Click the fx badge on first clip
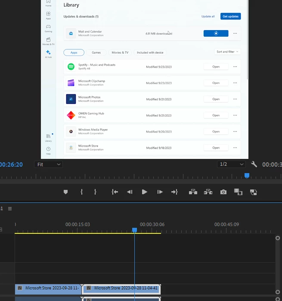This screenshot has height=301, width=282. tap(20, 288)
